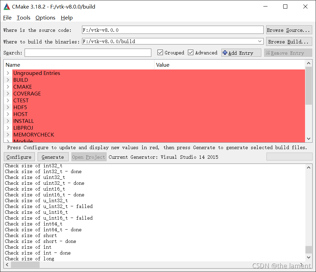This screenshot has height=272, width=316.
Task: Expand the CMAKE group
Action: (8, 87)
